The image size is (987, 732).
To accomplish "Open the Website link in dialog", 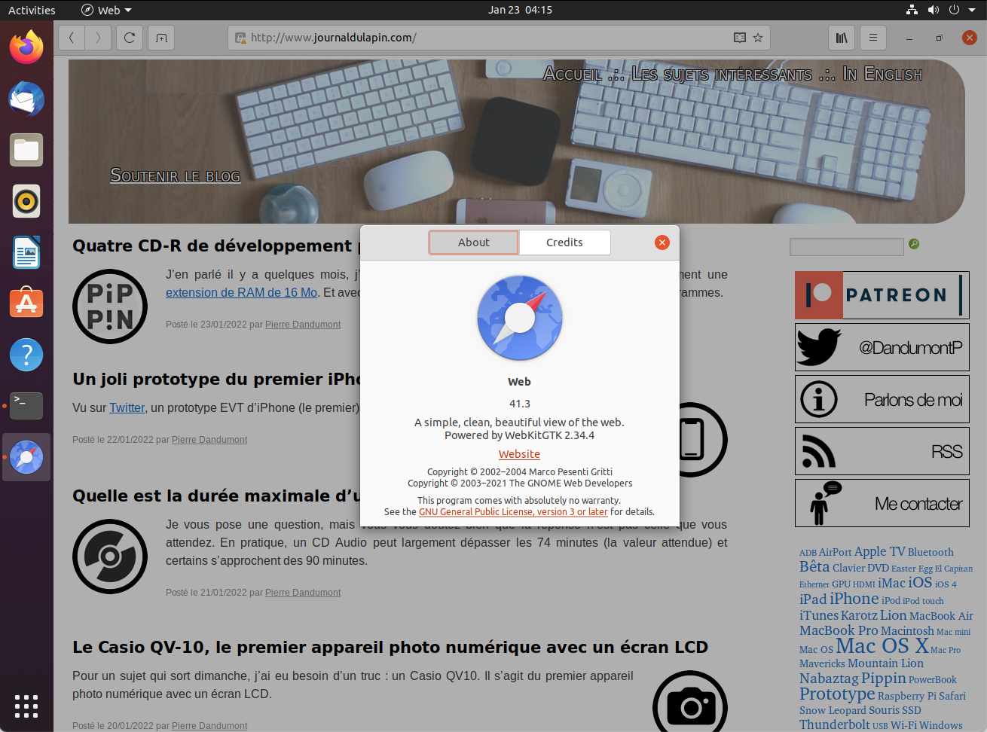I will click(x=519, y=454).
